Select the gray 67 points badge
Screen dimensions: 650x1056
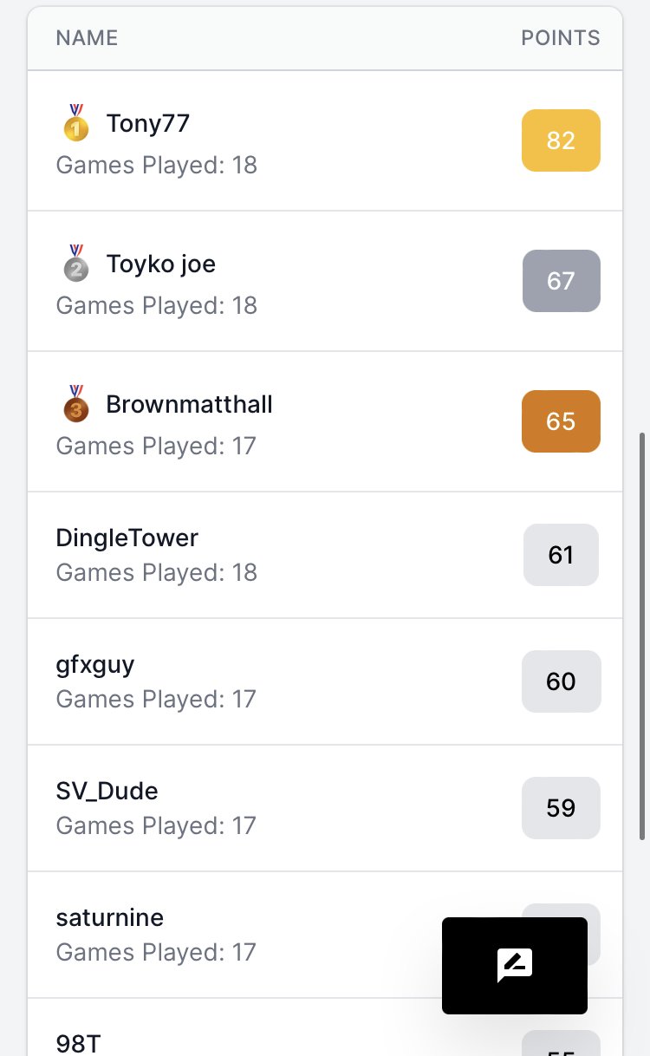(x=561, y=281)
